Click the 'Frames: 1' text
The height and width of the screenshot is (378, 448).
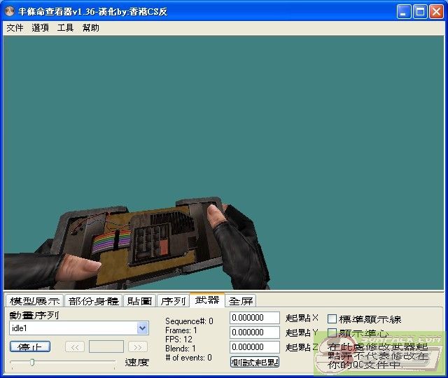click(181, 330)
